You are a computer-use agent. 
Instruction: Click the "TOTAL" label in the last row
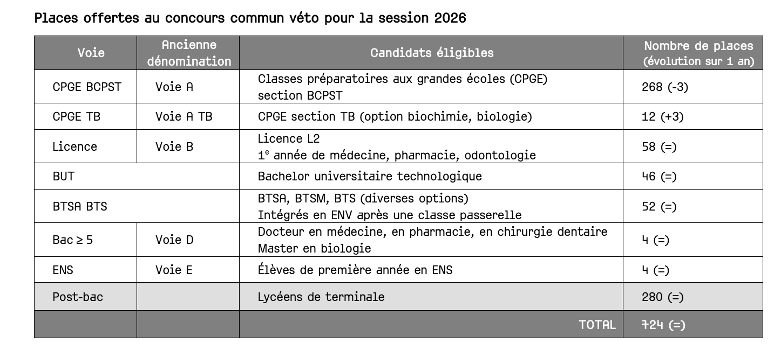596,325
